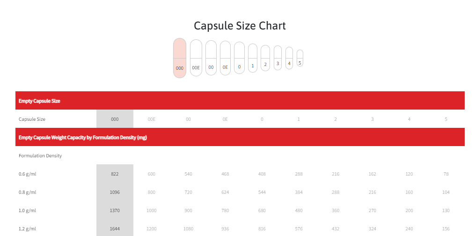Choose the size 1 capsule icon

(253, 58)
